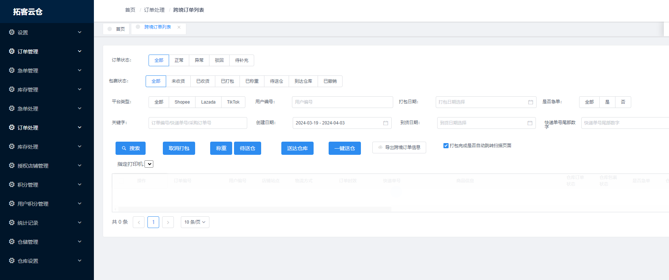Click the gear icon next to 积分管理
The width and height of the screenshot is (669, 280).
[12, 184]
